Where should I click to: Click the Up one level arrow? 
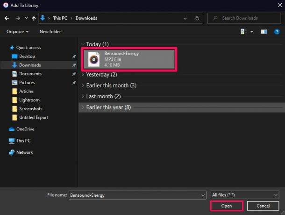(x=34, y=18)
